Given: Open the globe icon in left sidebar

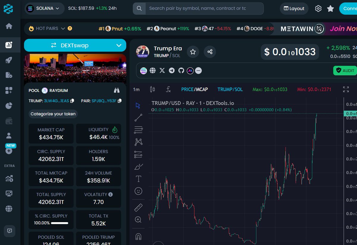Looking at the screenshot, I should click(x=9, y=209).
